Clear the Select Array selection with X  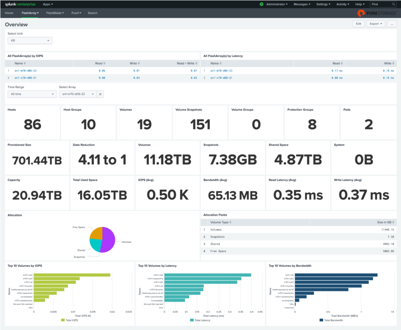pyautogui.click(x=100, y=94)
